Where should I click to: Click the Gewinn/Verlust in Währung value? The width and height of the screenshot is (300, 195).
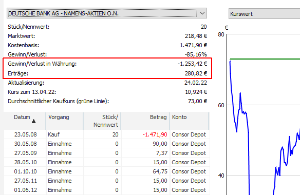coord(192,64)
